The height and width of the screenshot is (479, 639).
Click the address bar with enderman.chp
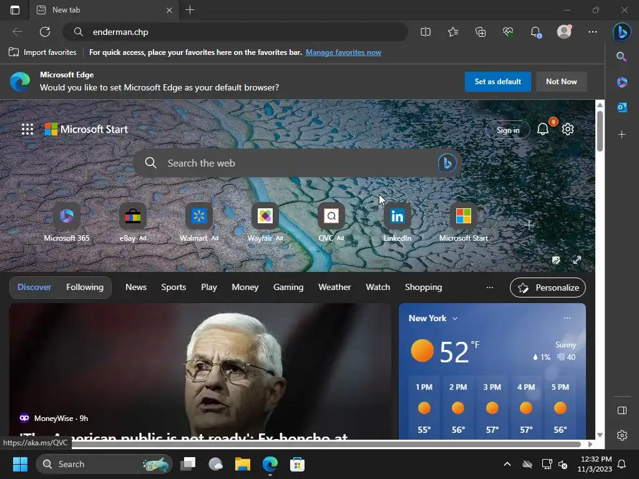coord(235,32)
